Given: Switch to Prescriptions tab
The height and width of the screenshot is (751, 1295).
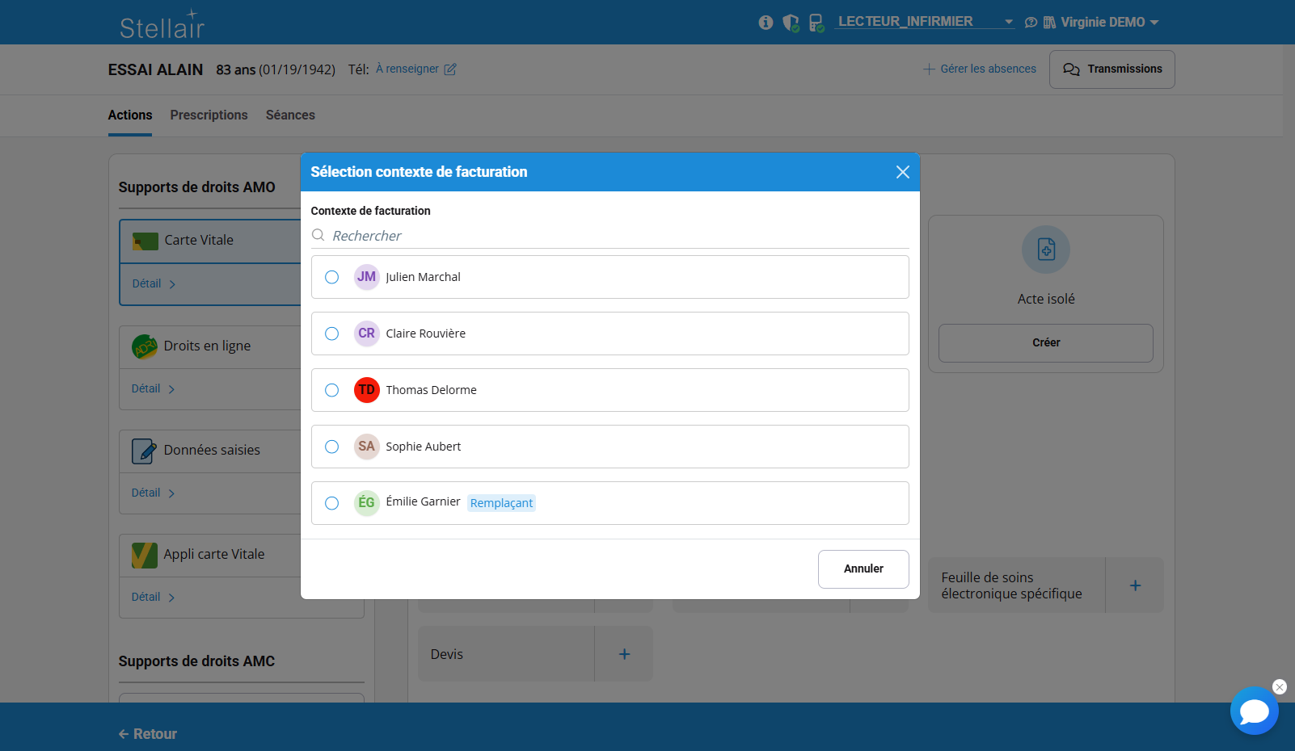Looking at the screenshot, I should click(209, 115).
